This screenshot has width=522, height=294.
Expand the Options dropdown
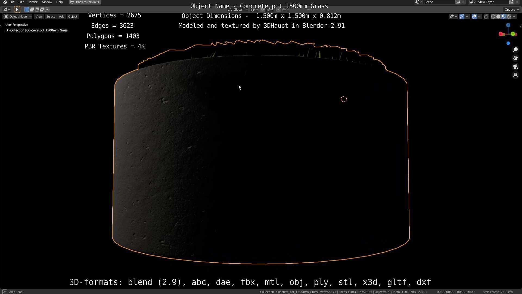[512, 10]
